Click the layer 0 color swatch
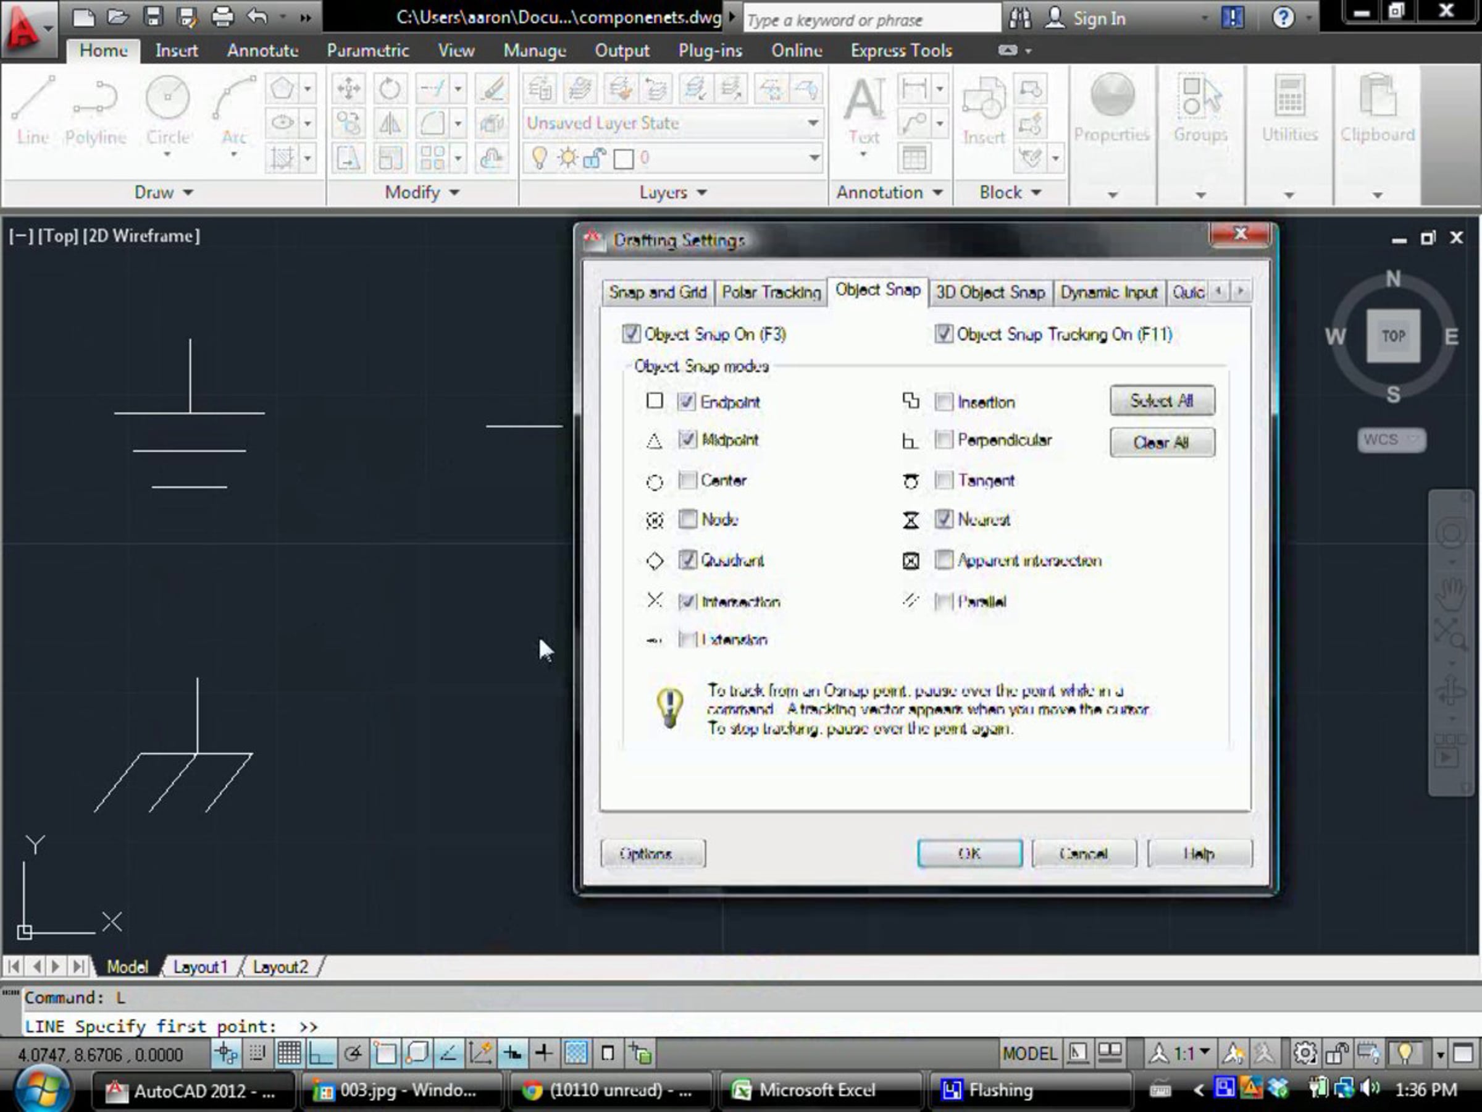 tap(624, 159)
